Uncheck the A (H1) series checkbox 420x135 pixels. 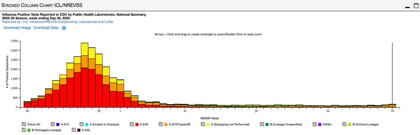(53, 124)
